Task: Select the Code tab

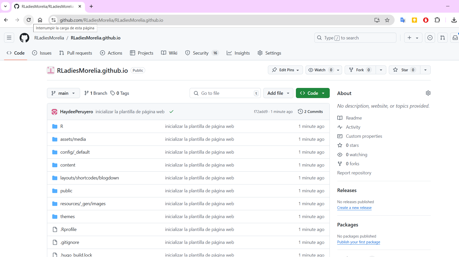Action: click(x=16, y=53)
